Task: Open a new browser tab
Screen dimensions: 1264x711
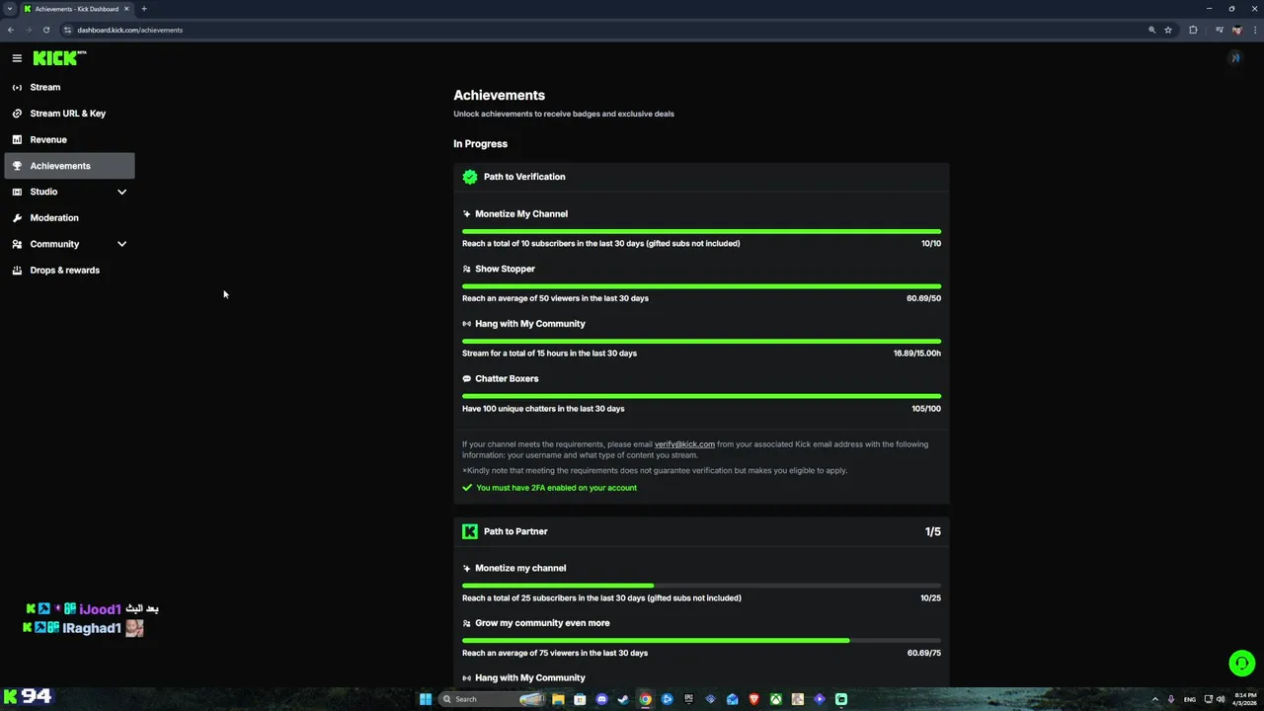Action: click(x=143, y=9)
